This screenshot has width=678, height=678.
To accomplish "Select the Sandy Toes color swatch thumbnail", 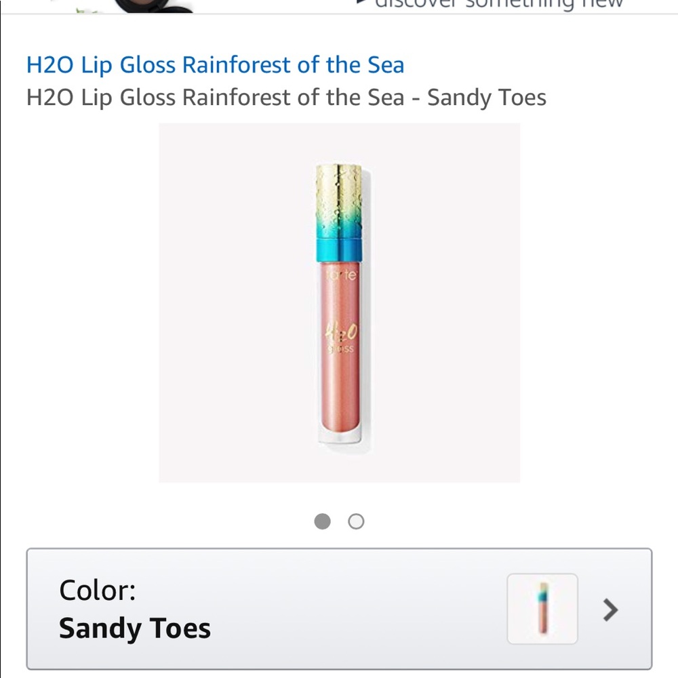I will coord(542,609).
